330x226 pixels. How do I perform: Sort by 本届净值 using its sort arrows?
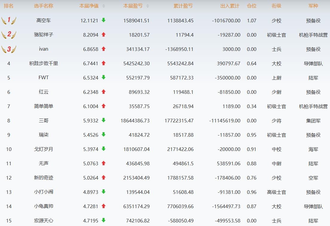click(x=104, y=6)
